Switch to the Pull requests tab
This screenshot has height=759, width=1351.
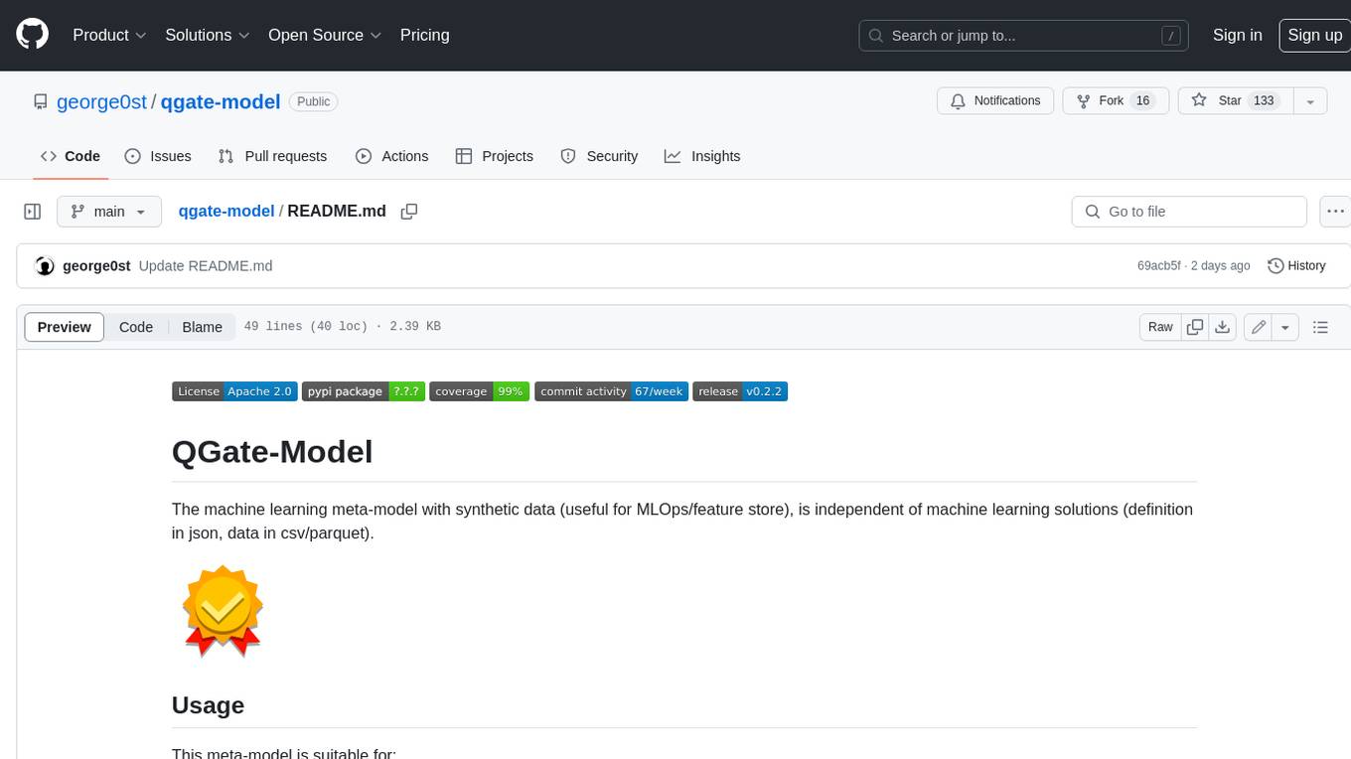(272, 156)
